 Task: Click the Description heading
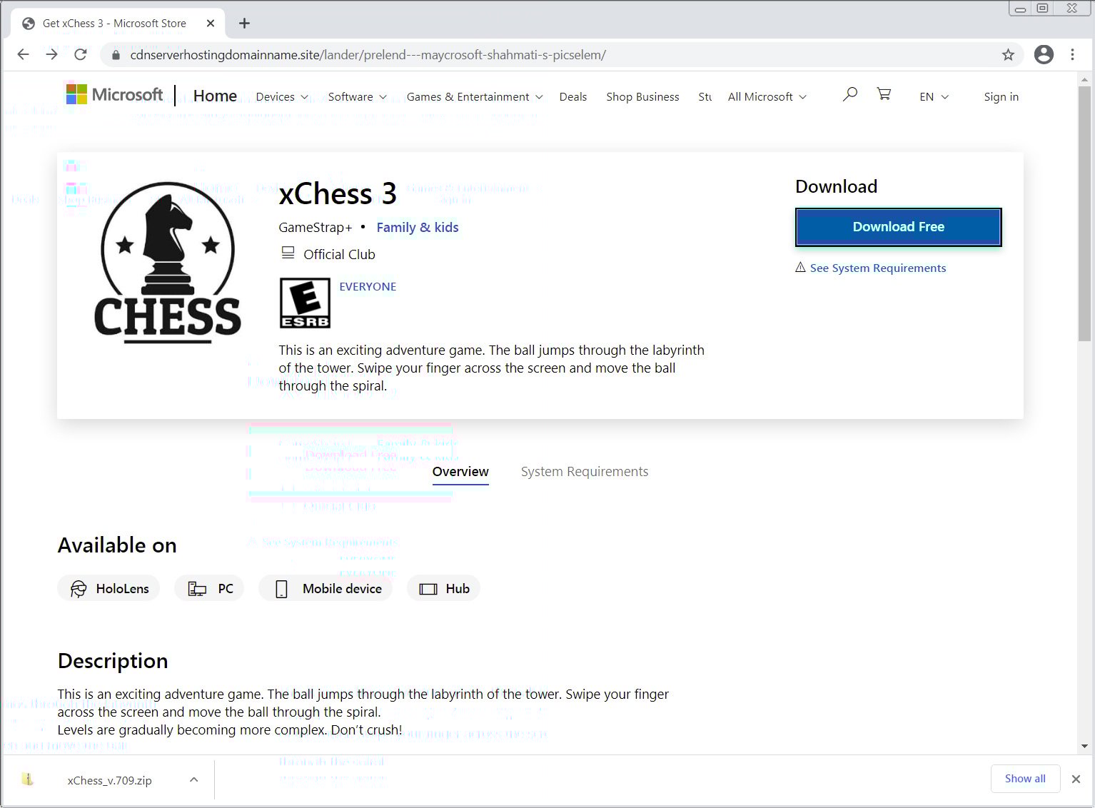click(x=113, y=661)
